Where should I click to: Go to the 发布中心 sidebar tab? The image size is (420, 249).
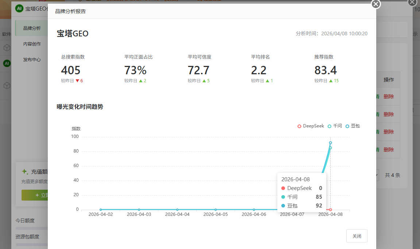point(32,60)
